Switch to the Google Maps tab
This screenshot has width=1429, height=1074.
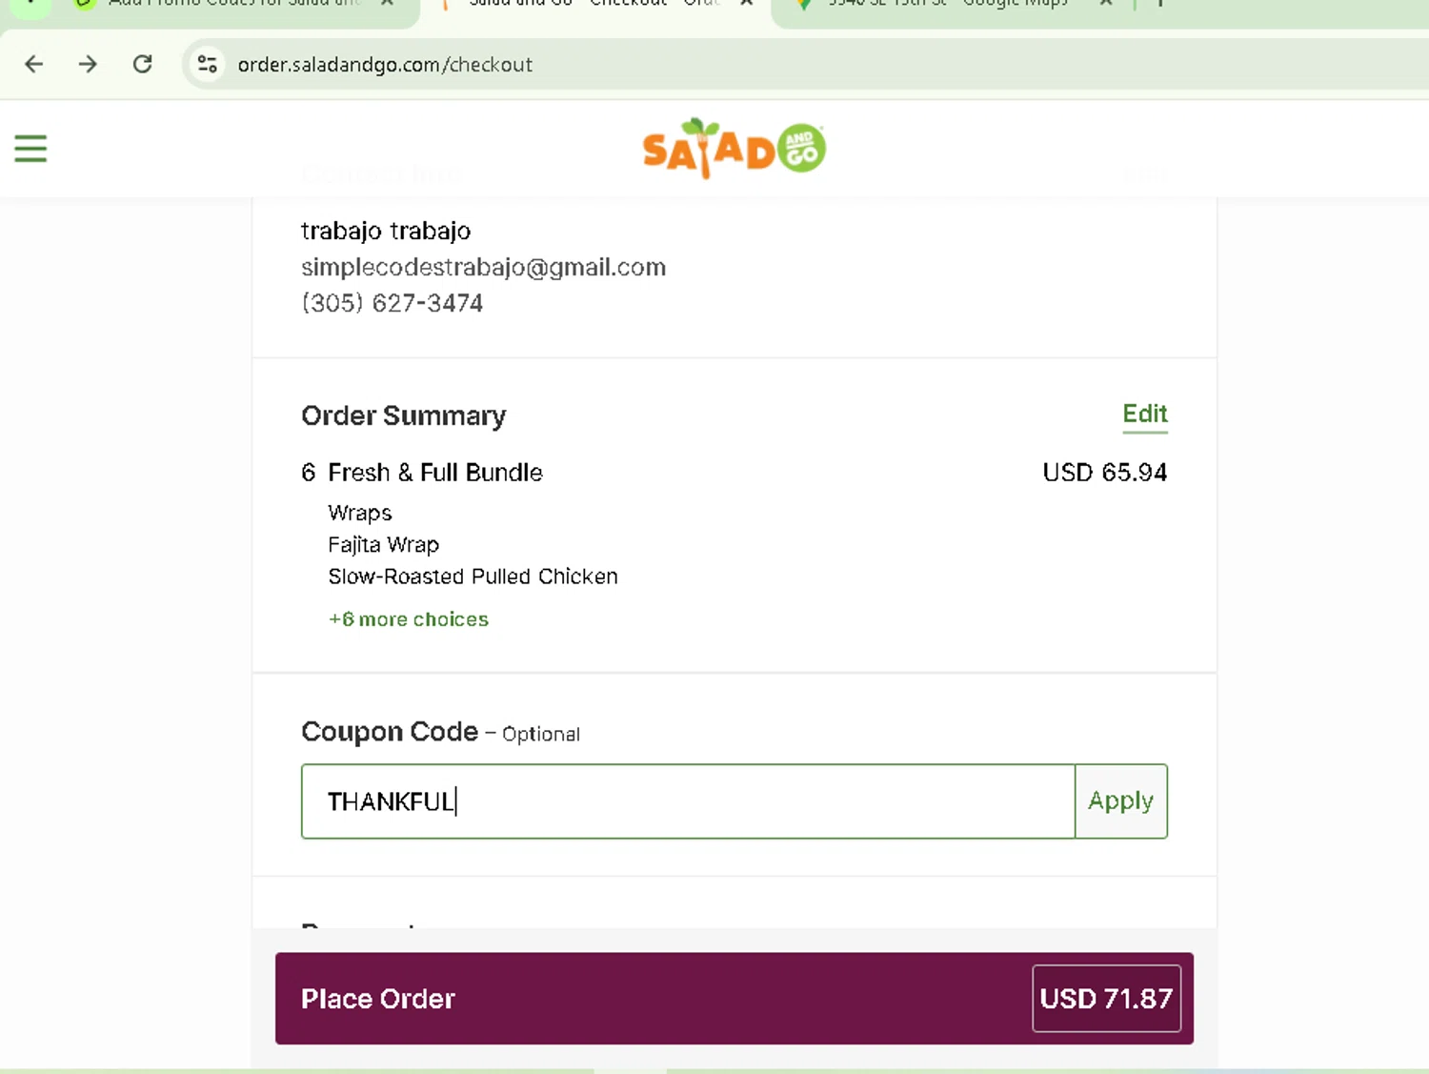point(943,5)
